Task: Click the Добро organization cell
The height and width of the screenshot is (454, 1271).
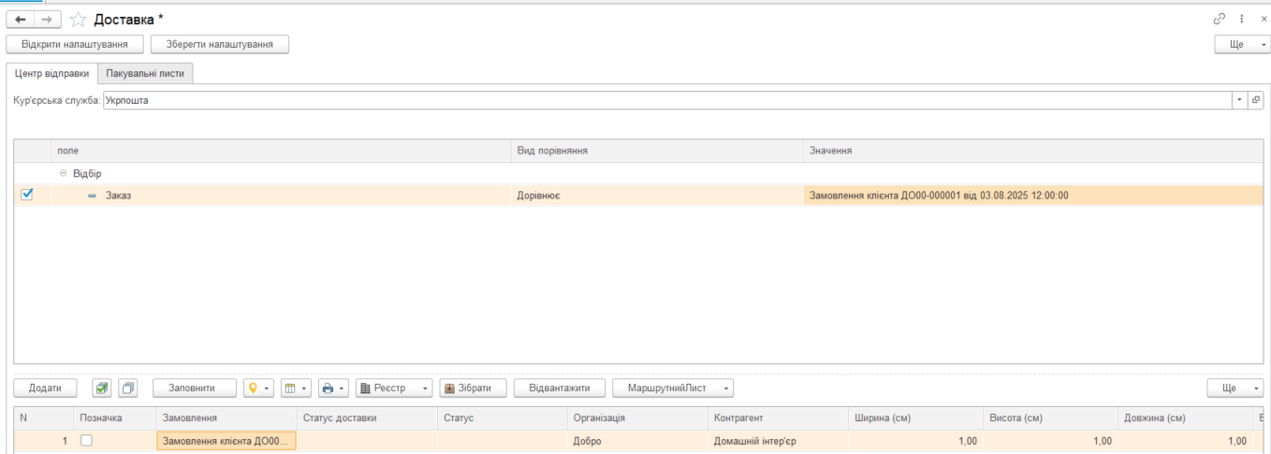Action: 638,441
